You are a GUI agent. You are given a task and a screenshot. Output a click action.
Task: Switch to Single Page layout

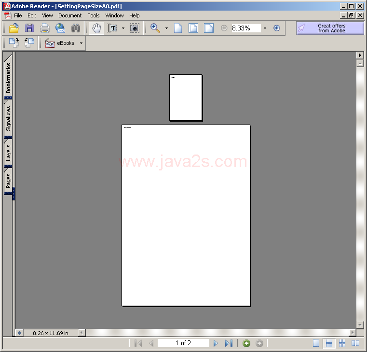click(316, 343)
